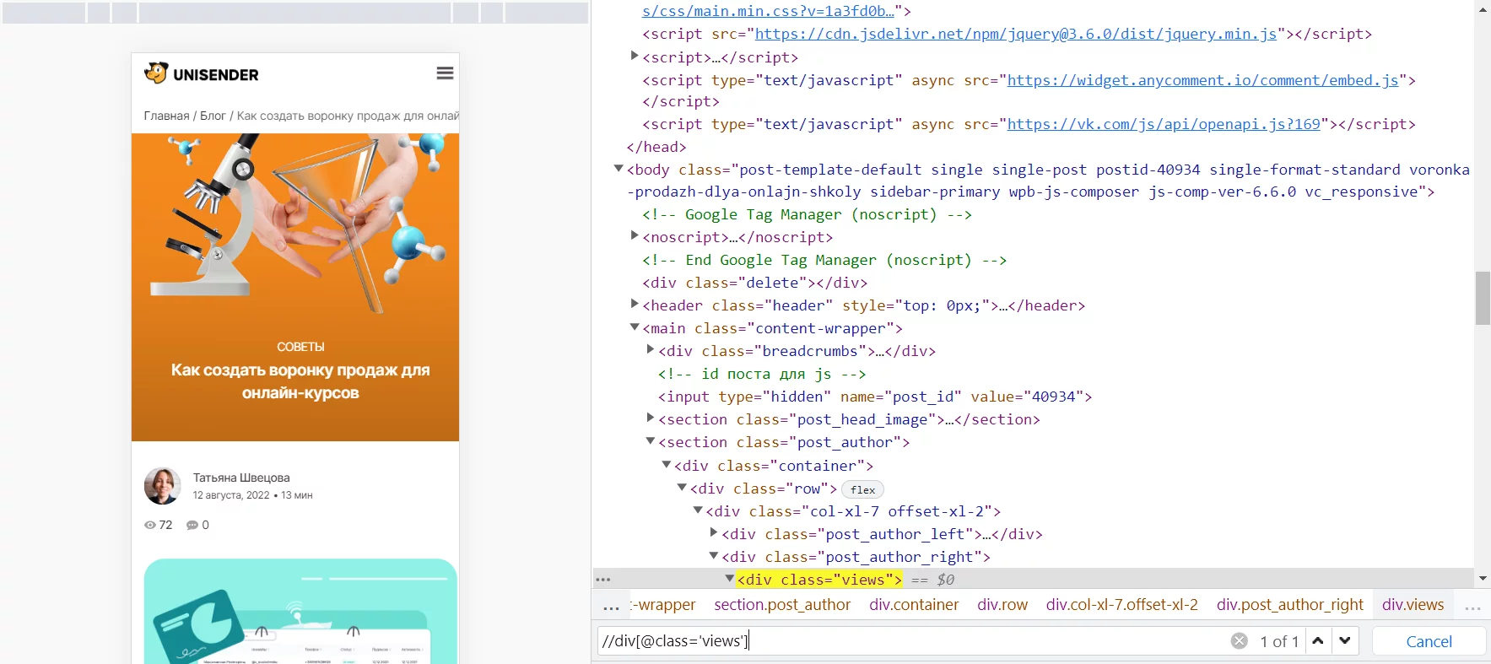Viewport: 1491px width, 664px height.
Task: Select div.row in the breadcrumb
Action: pos(1002,605)
